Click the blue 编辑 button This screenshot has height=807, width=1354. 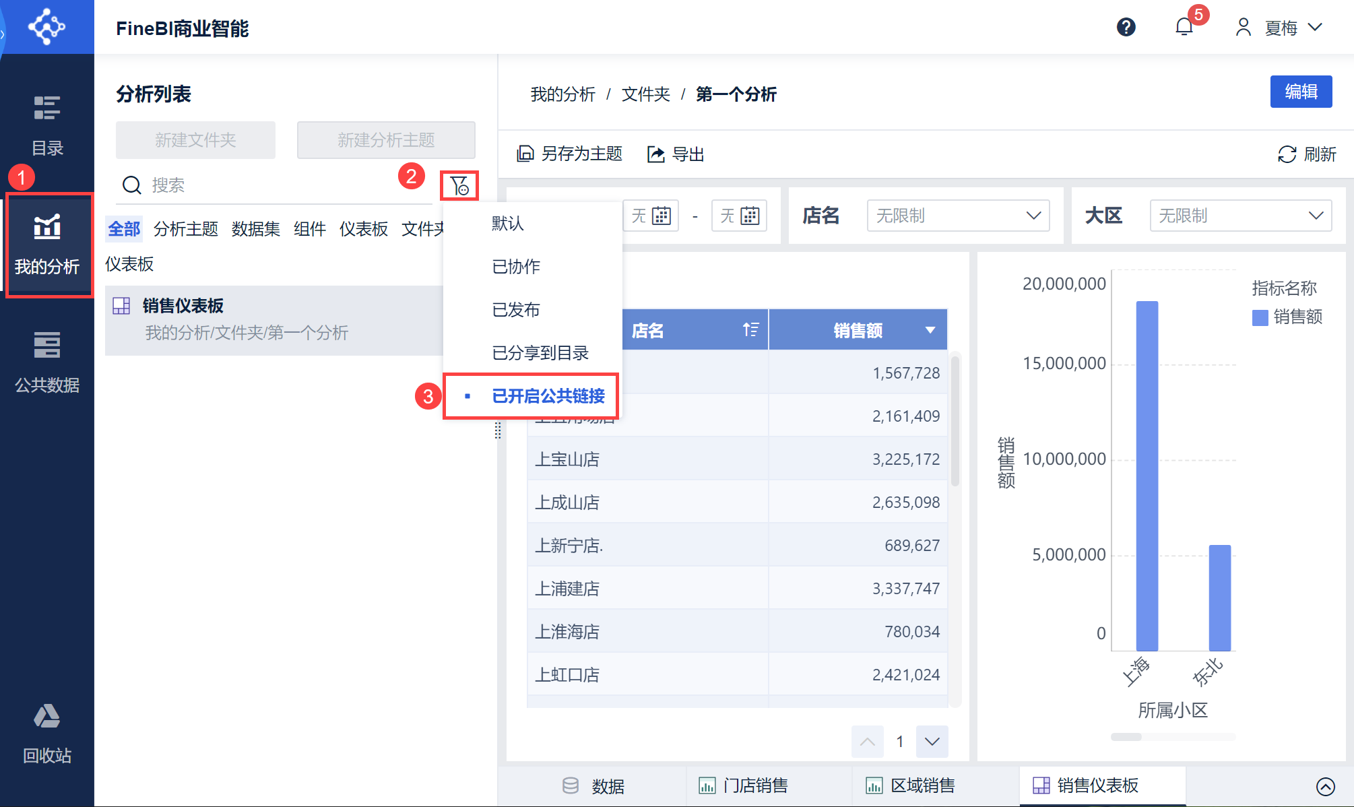[x=1300, y=92]
